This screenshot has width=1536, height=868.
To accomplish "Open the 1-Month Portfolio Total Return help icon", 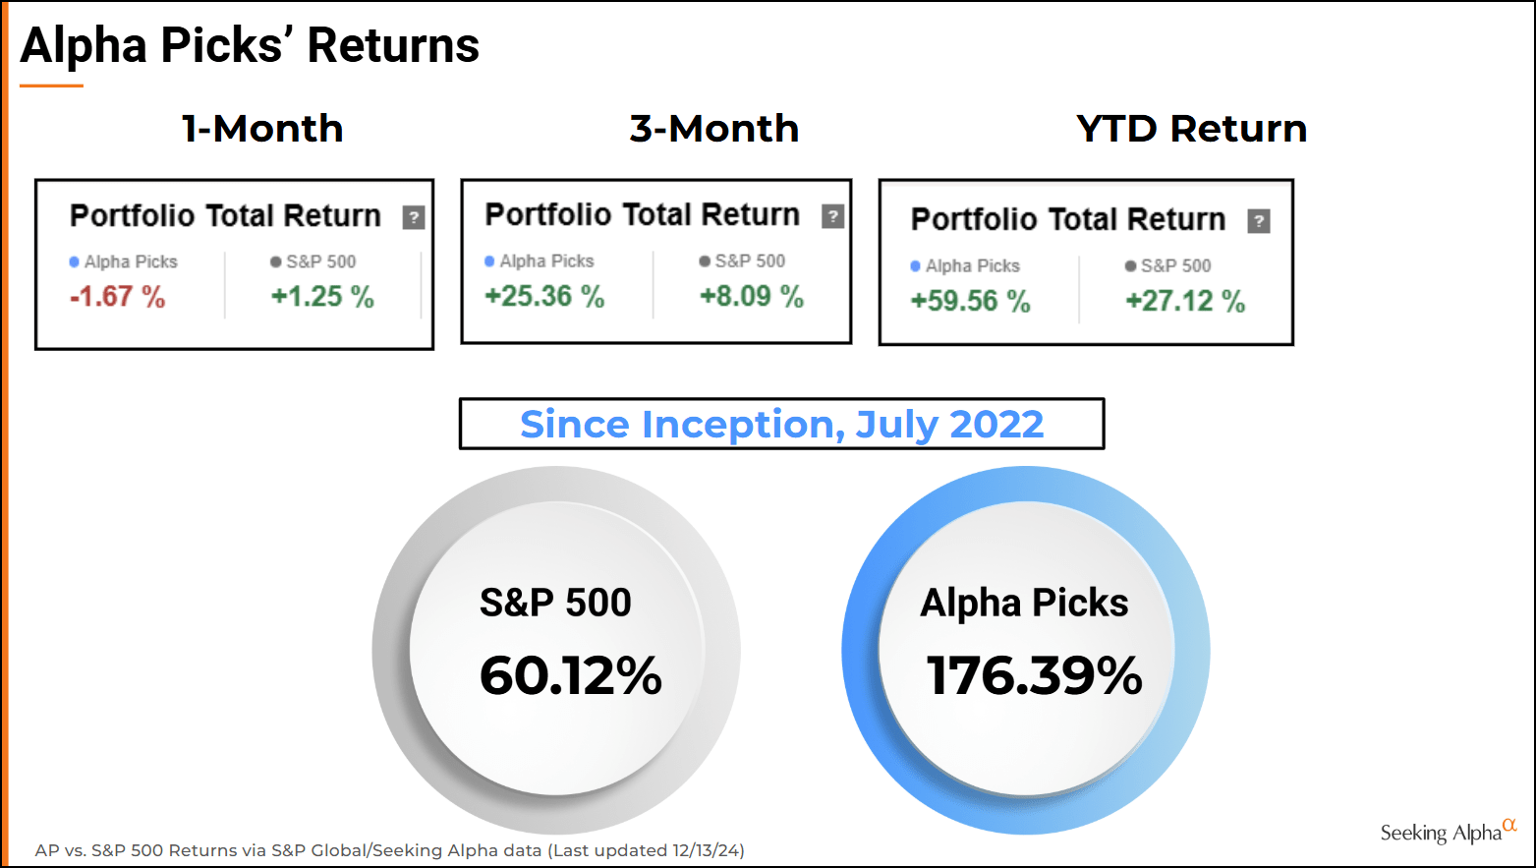I will coord(416,216).
